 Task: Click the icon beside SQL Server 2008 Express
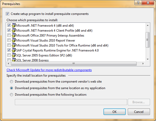pos(14,60)
